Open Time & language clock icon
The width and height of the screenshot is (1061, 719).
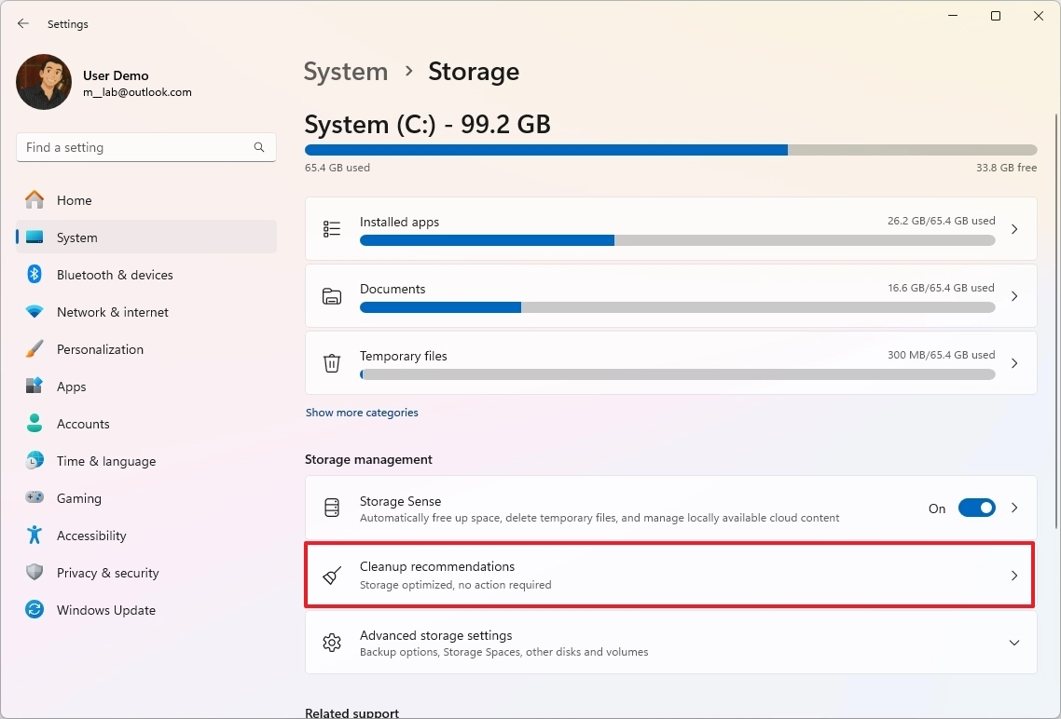coord(34,460)
